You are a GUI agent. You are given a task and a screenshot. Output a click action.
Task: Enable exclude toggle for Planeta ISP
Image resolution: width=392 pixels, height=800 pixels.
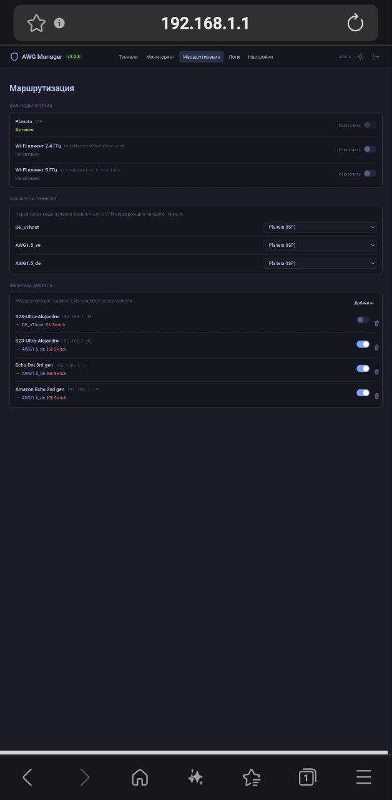tap(370, 125)
